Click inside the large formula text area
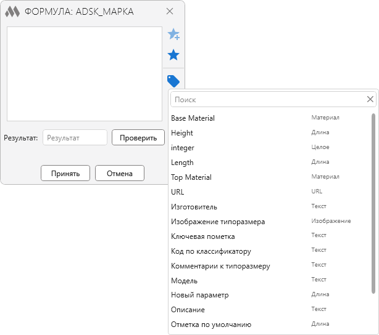Screen dimensions: 379x335 pos(85,74)
